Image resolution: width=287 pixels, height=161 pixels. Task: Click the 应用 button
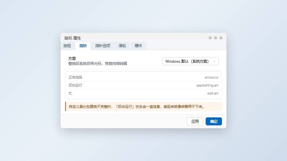[x=195, y=122]
